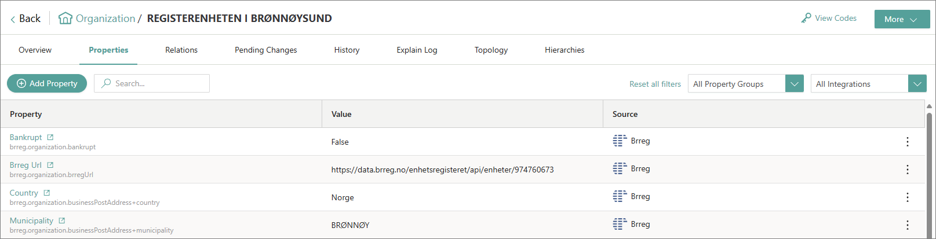Switch to the Relations tab
936x239 pixels.
[181, 50]
